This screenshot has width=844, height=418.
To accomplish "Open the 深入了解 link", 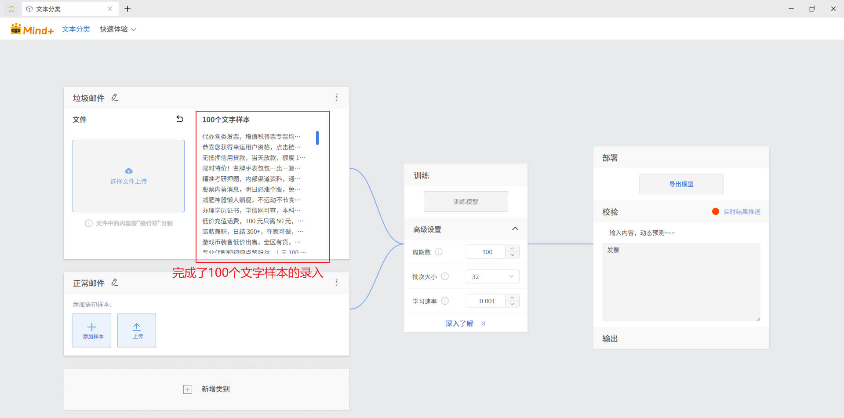I will click(x=465, y=323).
